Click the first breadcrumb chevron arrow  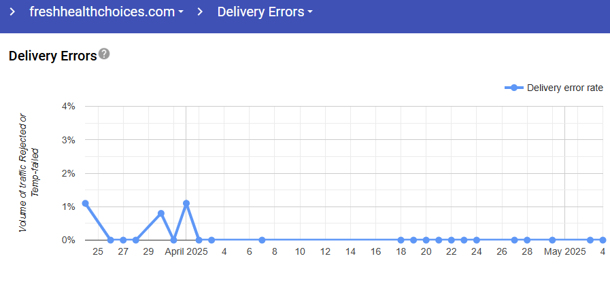12,12
